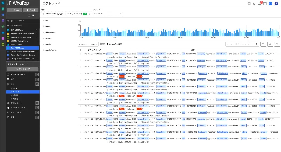Expand the okindName field filter

43,32
